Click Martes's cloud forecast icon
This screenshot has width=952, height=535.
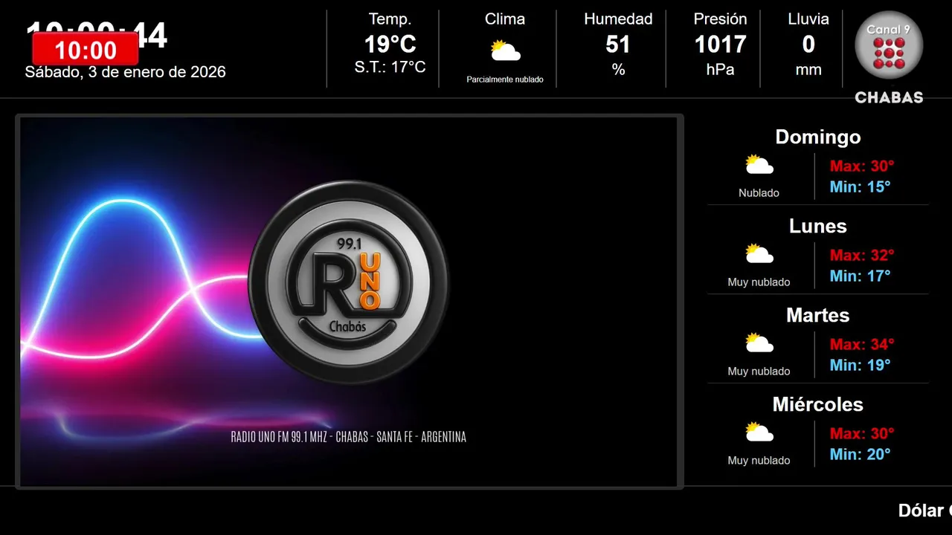point(759,343)
